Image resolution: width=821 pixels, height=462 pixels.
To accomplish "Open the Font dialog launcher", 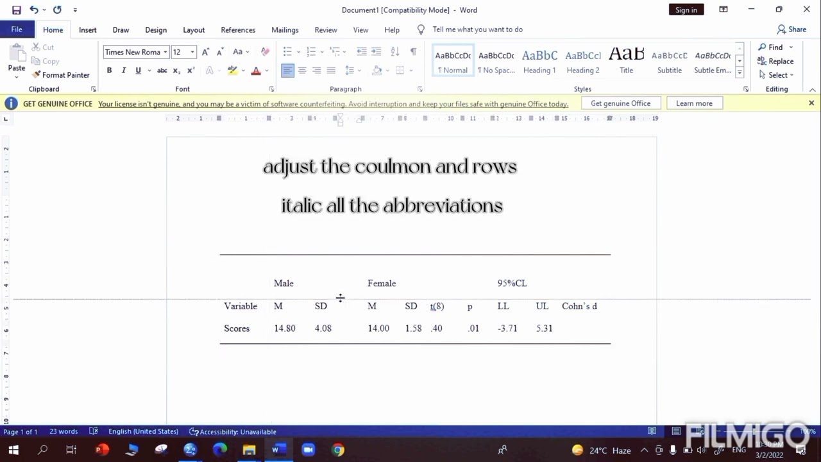I will [271, 89].
